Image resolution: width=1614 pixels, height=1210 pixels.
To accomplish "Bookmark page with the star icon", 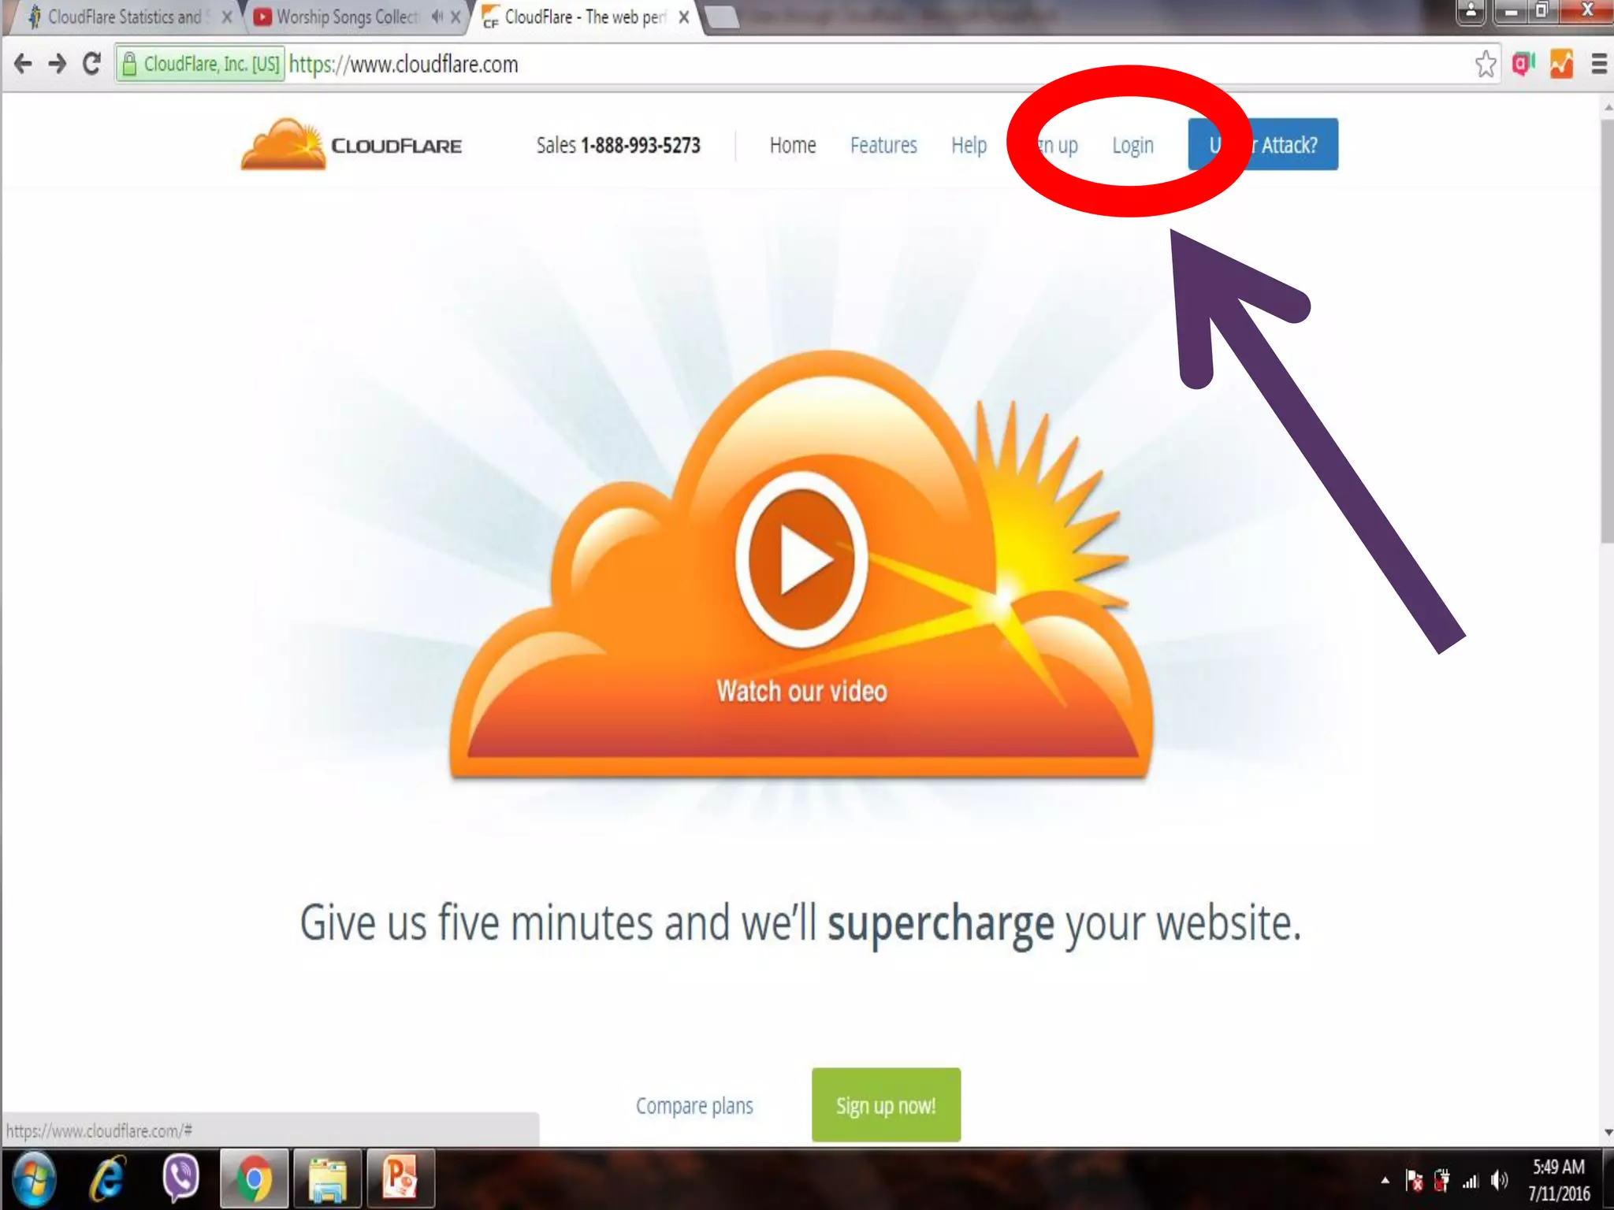I will [1485, 64].
